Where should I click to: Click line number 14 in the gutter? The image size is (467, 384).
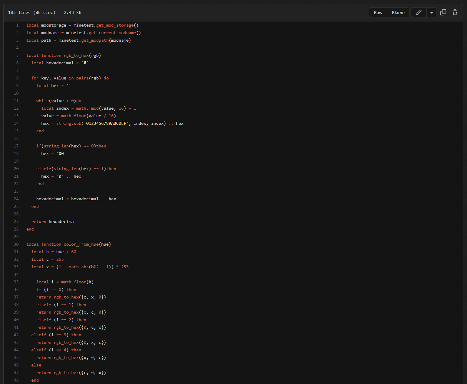[x=16, y=124]
